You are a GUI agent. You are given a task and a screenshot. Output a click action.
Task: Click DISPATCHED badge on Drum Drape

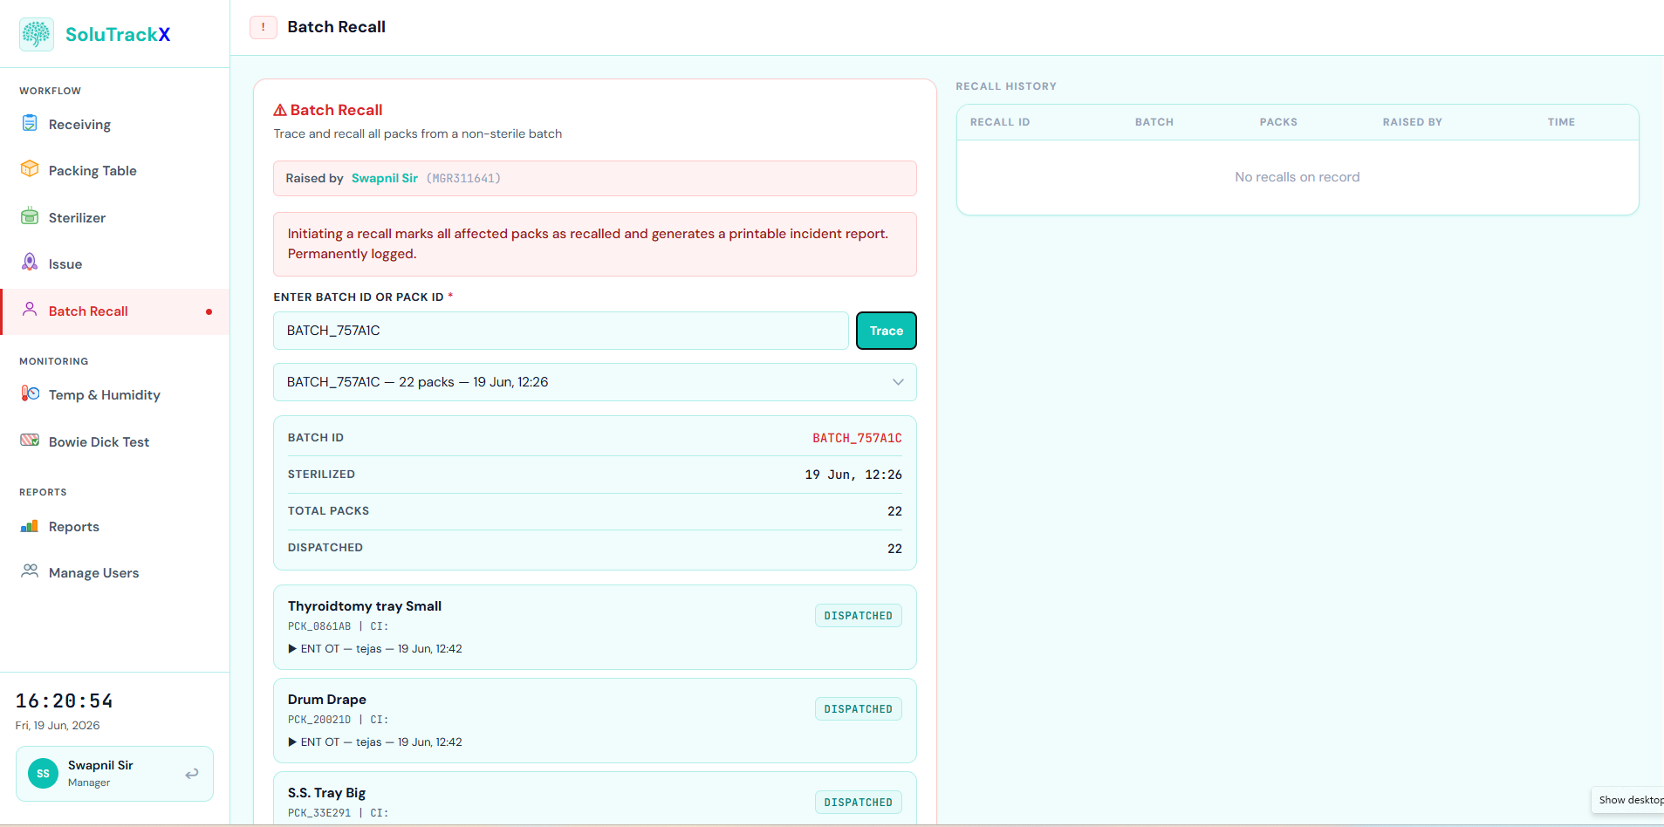click(859, 709)
